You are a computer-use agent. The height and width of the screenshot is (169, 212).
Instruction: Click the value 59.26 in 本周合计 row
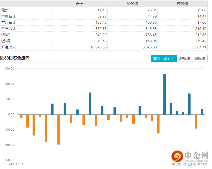point(102,16)
